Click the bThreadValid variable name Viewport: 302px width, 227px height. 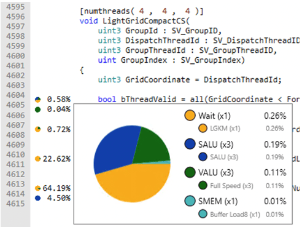coord(149,100)
